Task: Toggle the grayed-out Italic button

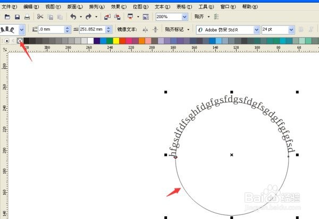Action: click(311, 29)
